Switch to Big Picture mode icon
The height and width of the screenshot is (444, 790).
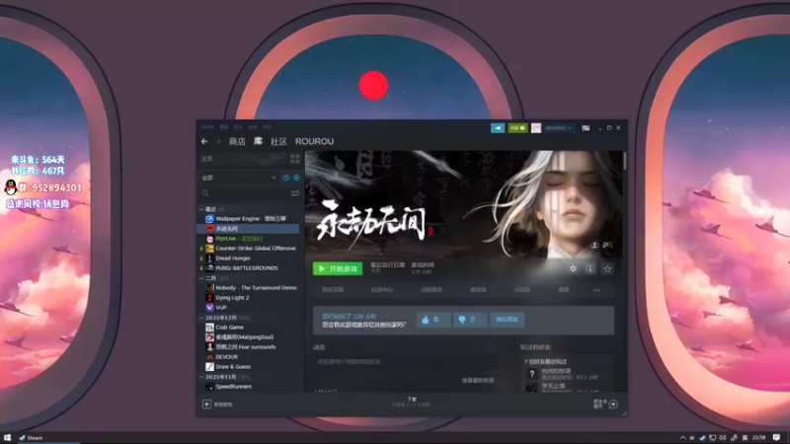click(586, 128)
